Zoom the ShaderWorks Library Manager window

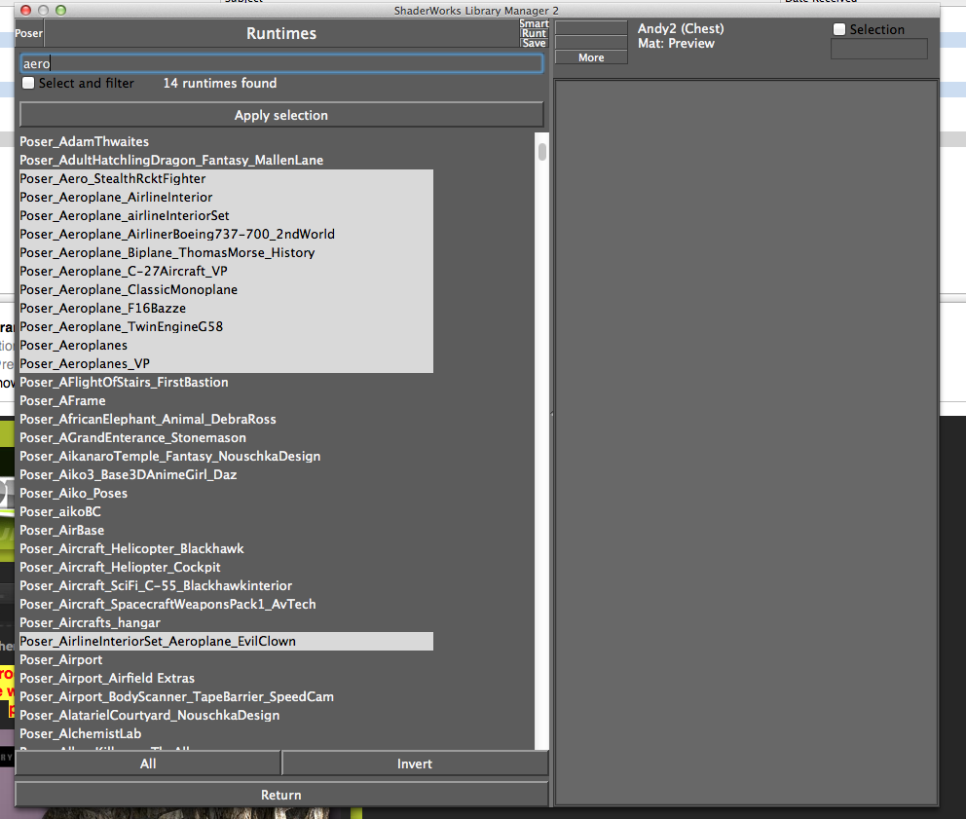60,10
